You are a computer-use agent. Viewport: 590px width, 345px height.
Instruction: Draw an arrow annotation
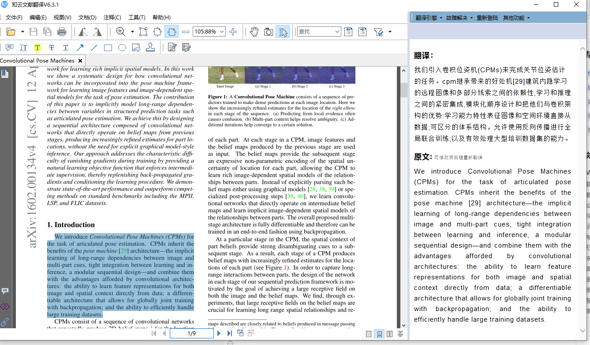click(x=80, y=48)
